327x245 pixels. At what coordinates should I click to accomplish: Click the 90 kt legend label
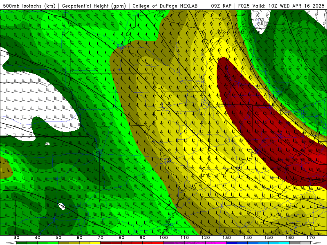click(x=143, y=238)
